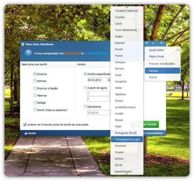
Task: Choose Kurdish(Kurmanci) language
Action: (x=127, y=107)
